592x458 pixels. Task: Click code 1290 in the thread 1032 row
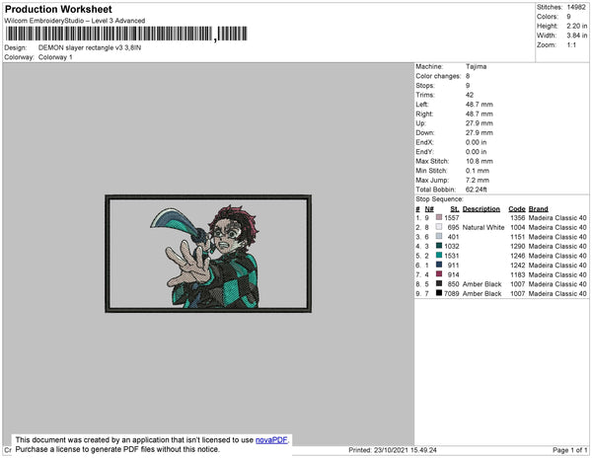[518, 246]
